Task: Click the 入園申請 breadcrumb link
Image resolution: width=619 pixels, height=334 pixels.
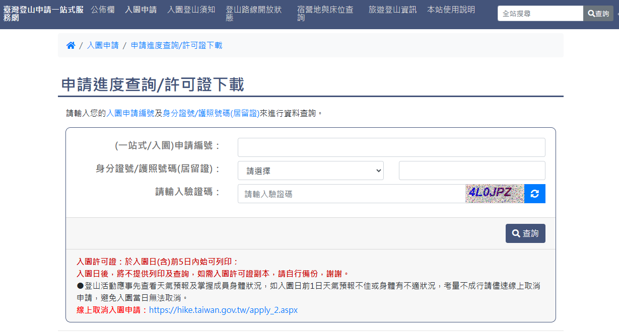Action: tap(103, 46)
